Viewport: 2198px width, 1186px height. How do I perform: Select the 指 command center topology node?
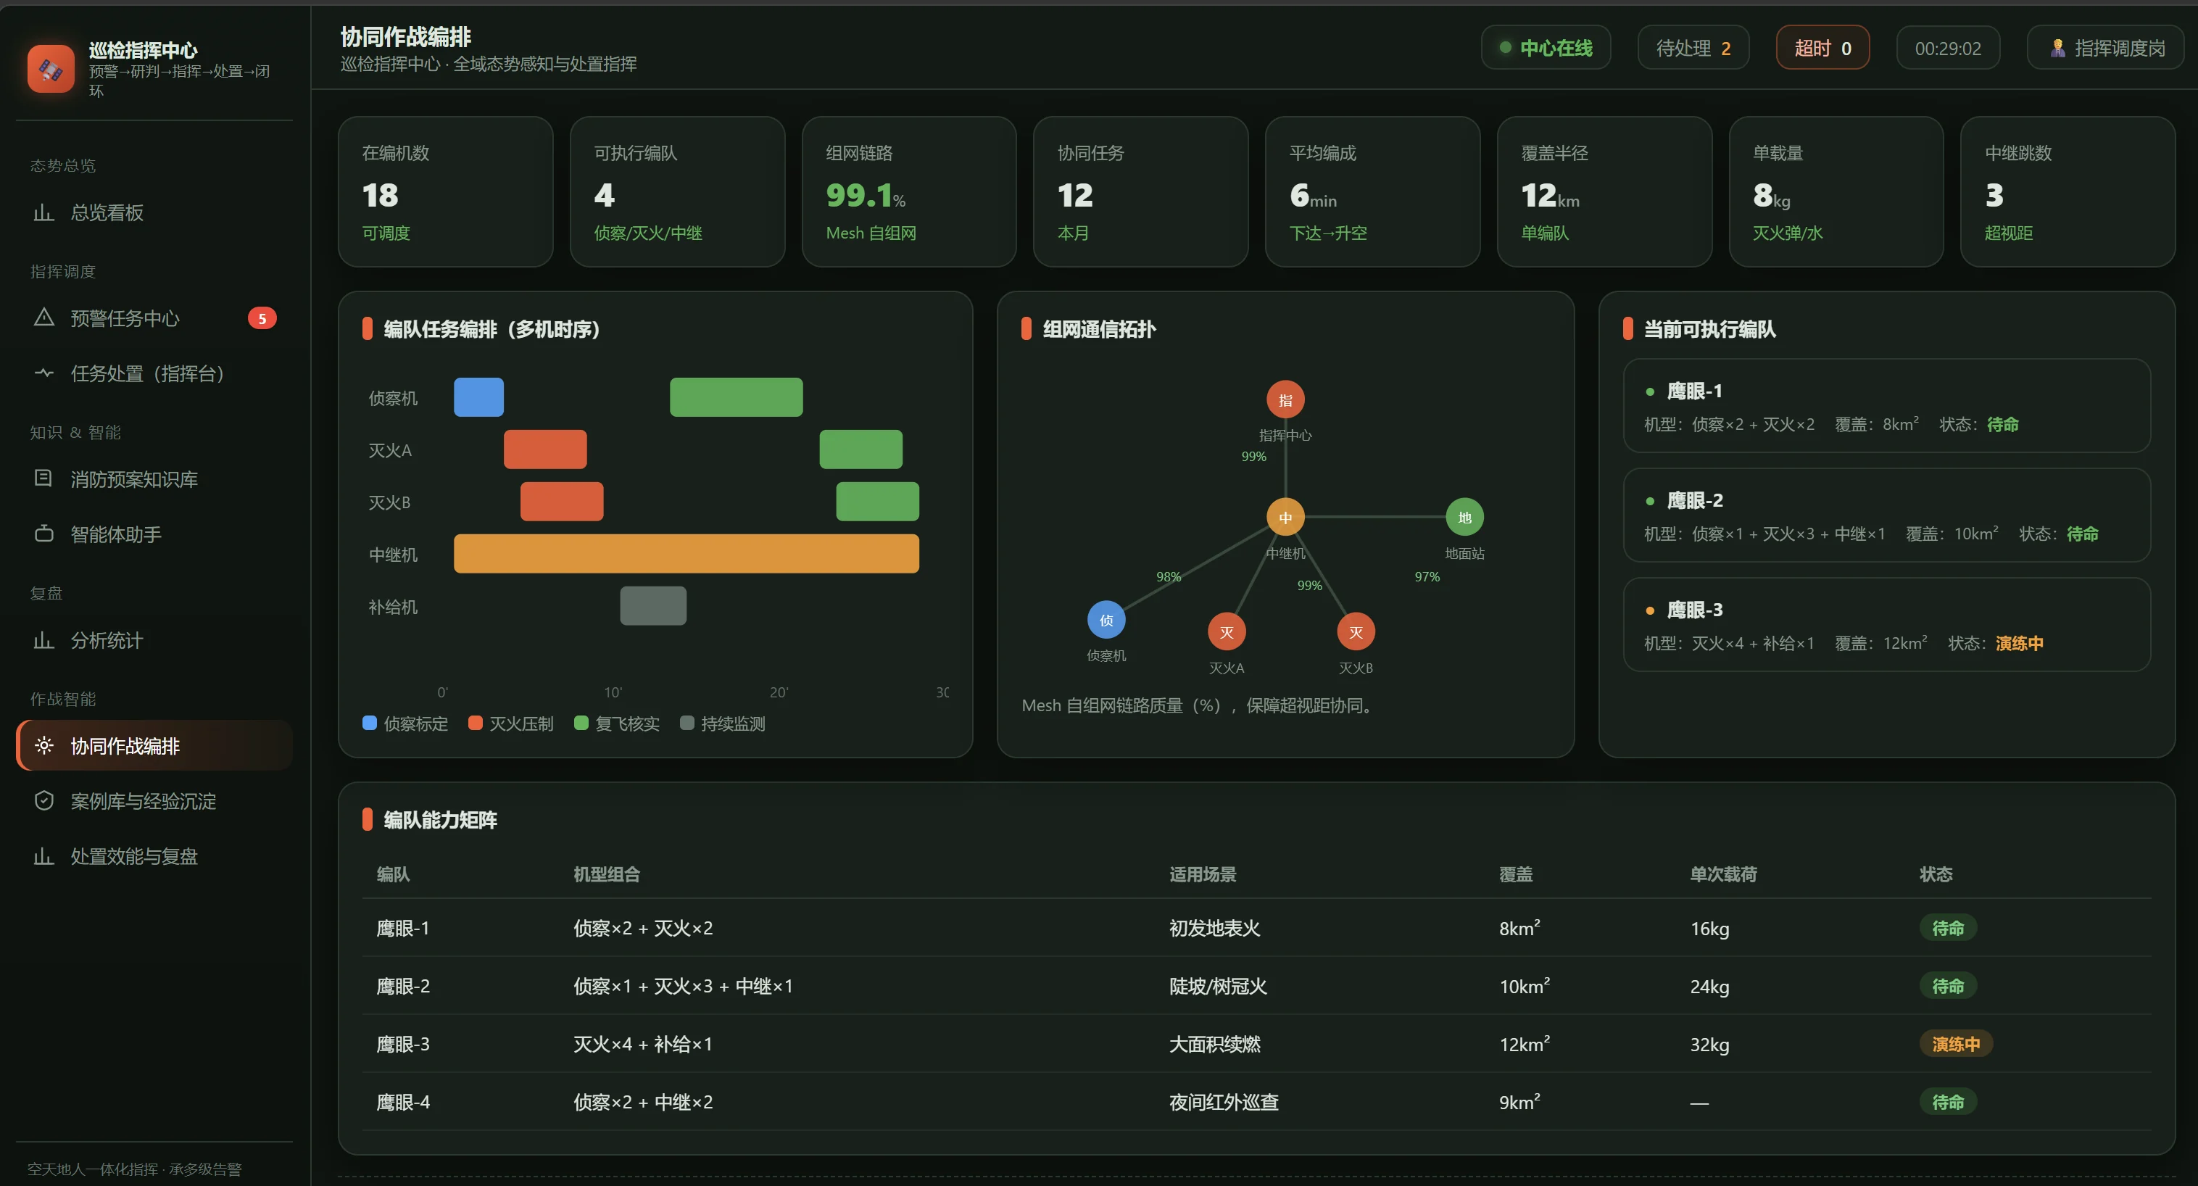point(1285,399)
